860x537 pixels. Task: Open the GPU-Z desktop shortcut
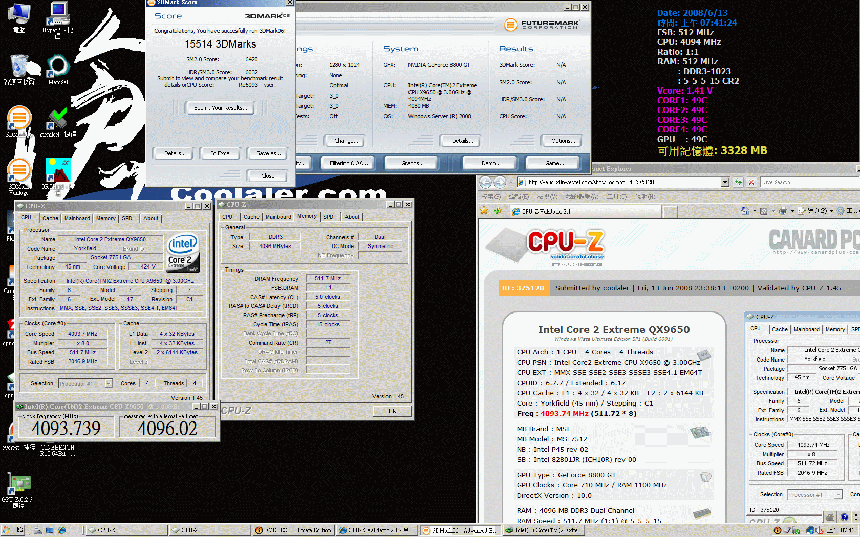click(19, 485)
